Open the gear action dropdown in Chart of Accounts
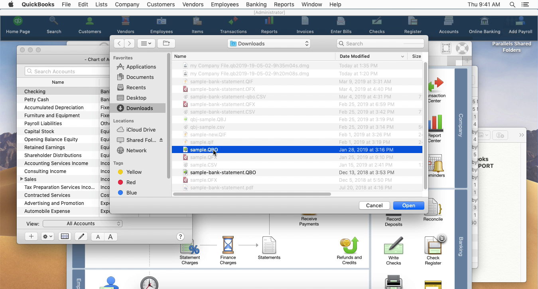538x289 pixels. 48,236
